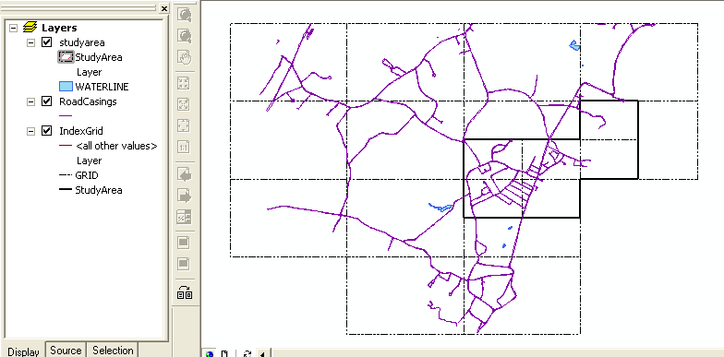Select the studyarea layer name
The width and height of the screenshot is (724, 357).
[x=81, y=42]
